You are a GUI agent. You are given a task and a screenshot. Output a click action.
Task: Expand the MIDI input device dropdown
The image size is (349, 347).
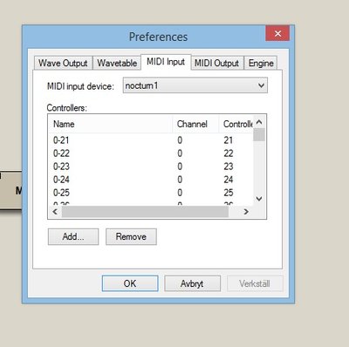[195, 85]
